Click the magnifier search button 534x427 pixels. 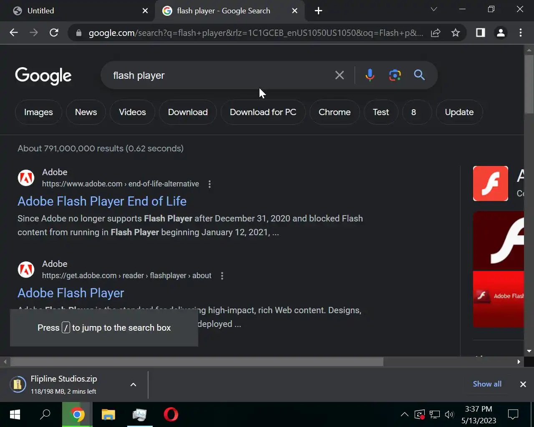click(419, 75)
